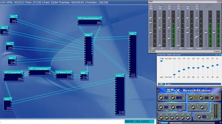222x124 pixels.
Task: Expand the k2lt module arrow
Action: (135, 33)
